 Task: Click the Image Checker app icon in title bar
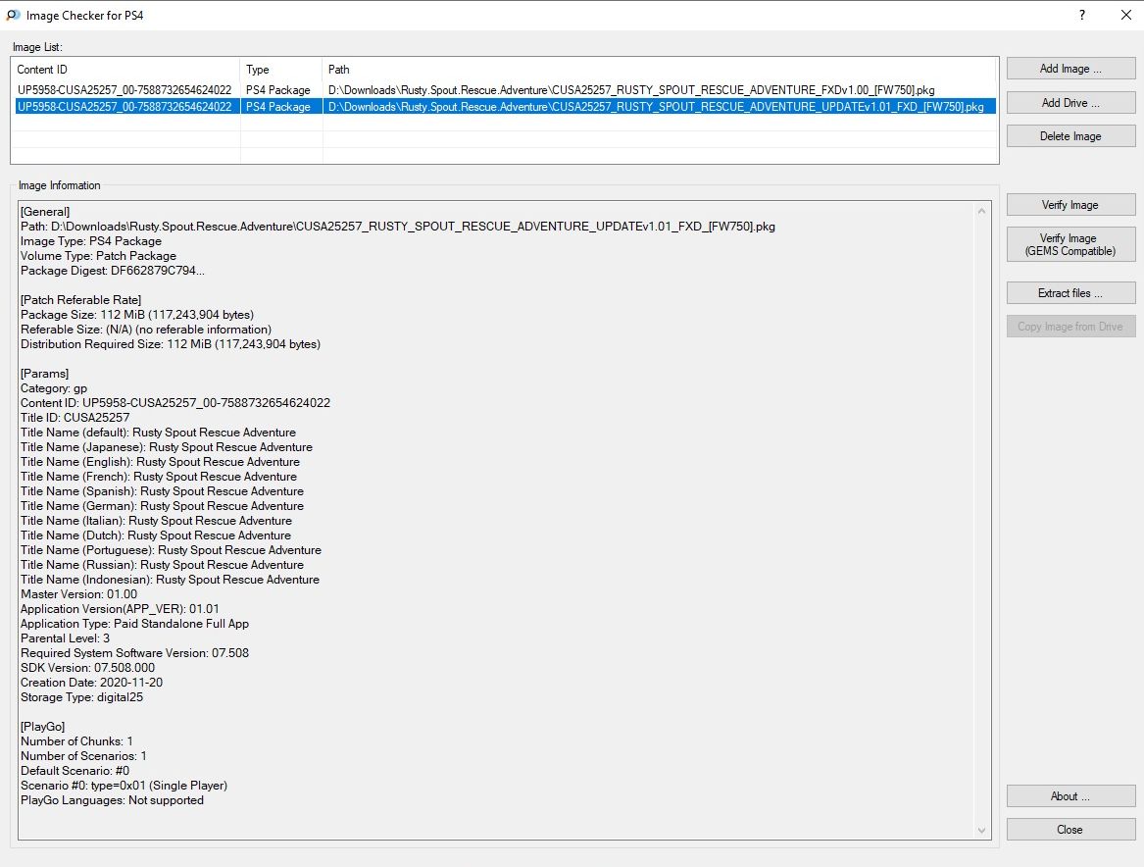click(13, 16)
